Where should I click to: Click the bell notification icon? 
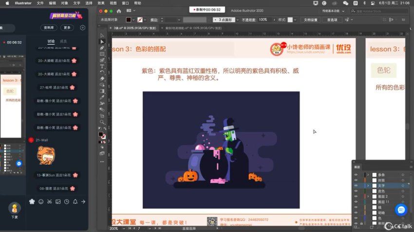[75, 201]
